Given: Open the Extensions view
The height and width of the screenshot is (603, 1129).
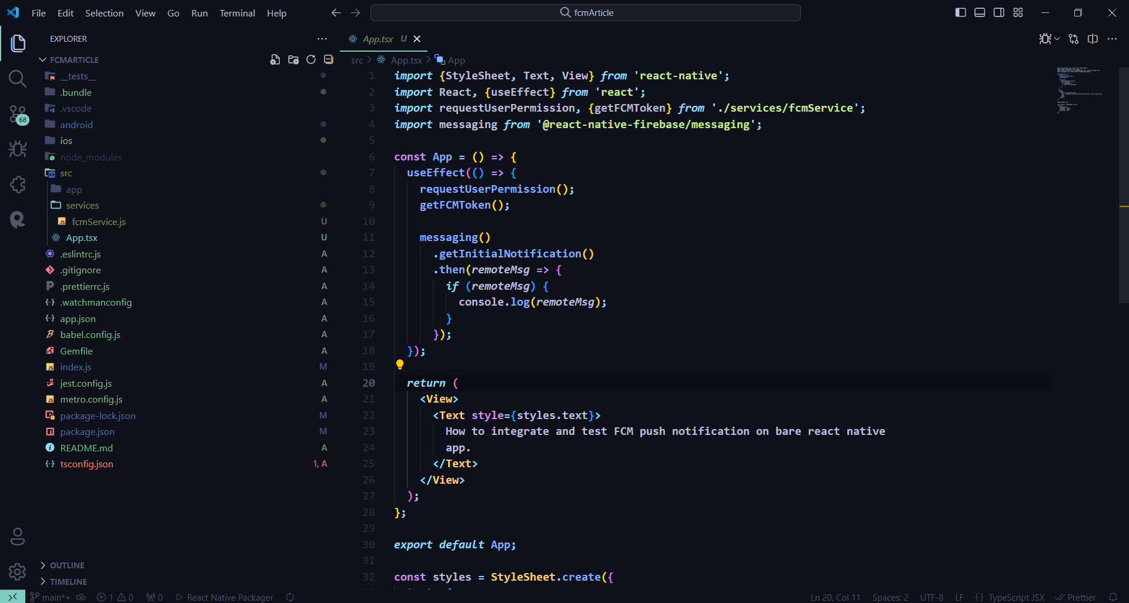Looking at the screenshot, I should (x=18, y=185).
